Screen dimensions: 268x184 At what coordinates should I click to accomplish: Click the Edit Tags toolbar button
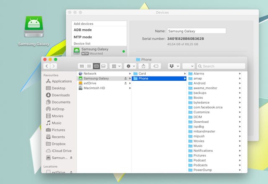[156, 66]
